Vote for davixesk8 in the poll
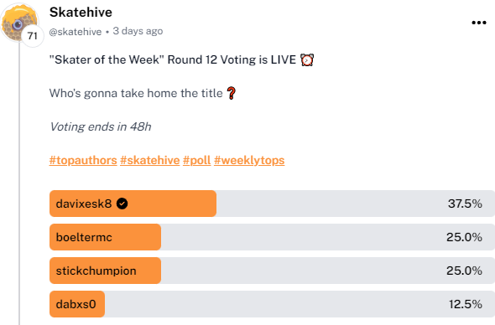 click(272, 204)
